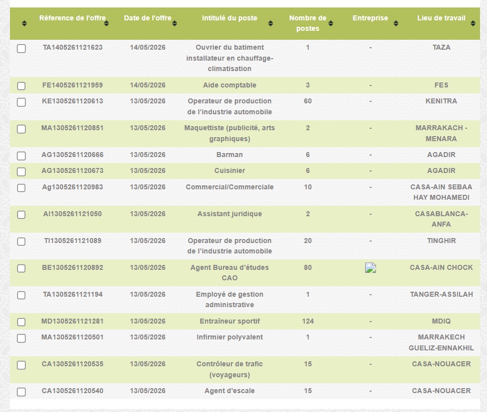
Task: Sort by Intitulé du poste arrows
Action: tap(271, 23)
